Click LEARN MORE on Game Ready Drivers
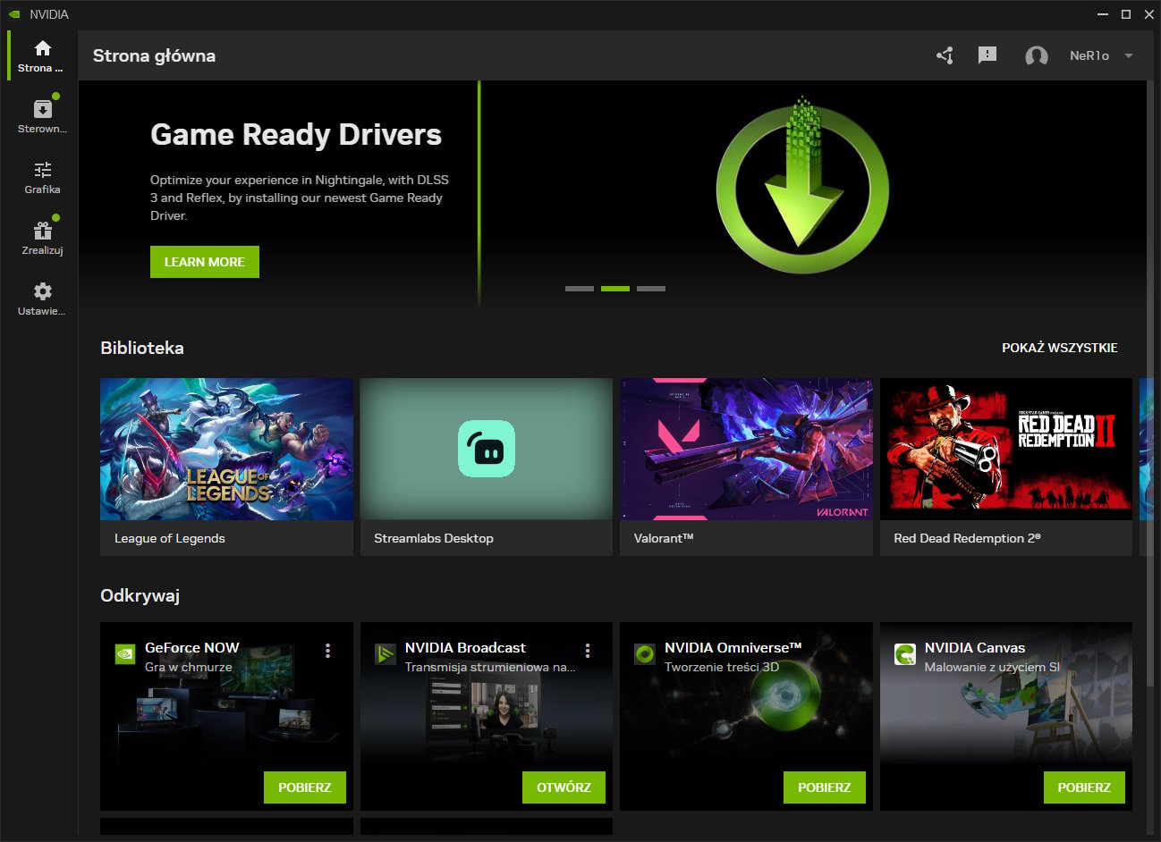The width and height of the screenshot is (1161, 842). coord(205,262)
